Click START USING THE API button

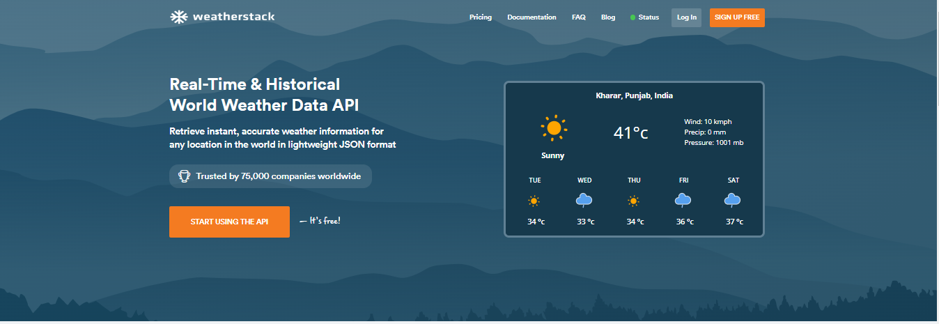click(x=229, y=222)
